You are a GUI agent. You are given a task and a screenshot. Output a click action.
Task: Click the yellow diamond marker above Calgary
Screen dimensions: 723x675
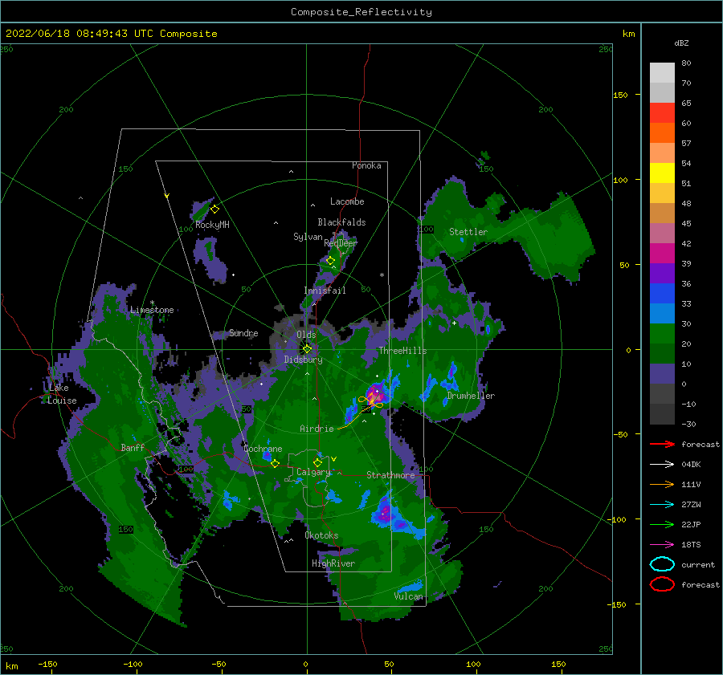317,462
